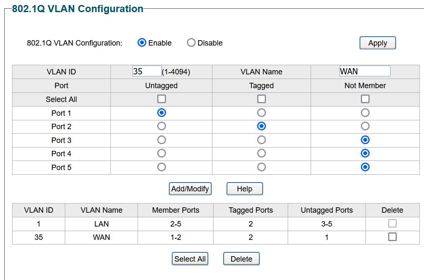The width and height of the screenshot is (424, 280).
Task: Click the Apply button
Action: coord(378,43)
